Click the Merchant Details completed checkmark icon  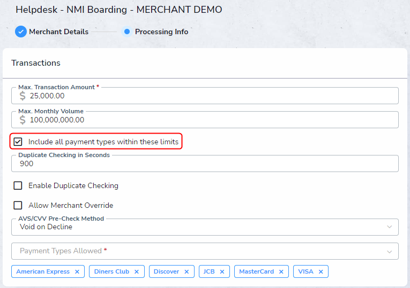coord(21,32)
